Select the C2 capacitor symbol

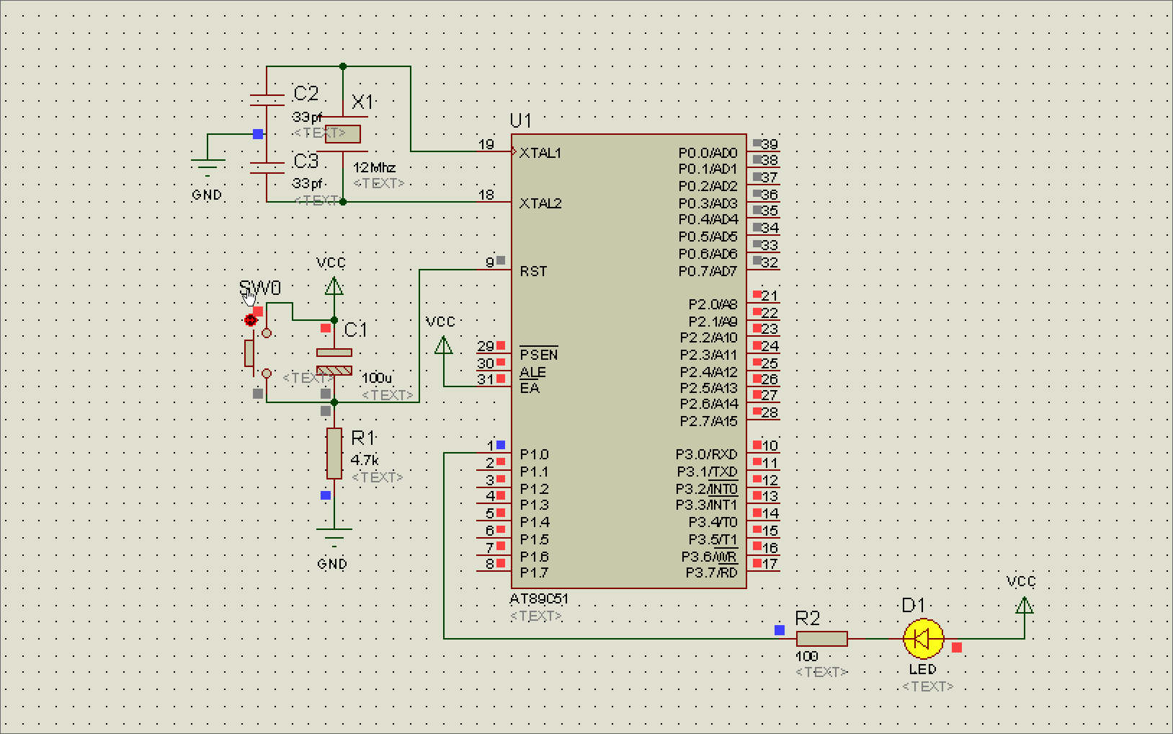(x=267, y=100)
